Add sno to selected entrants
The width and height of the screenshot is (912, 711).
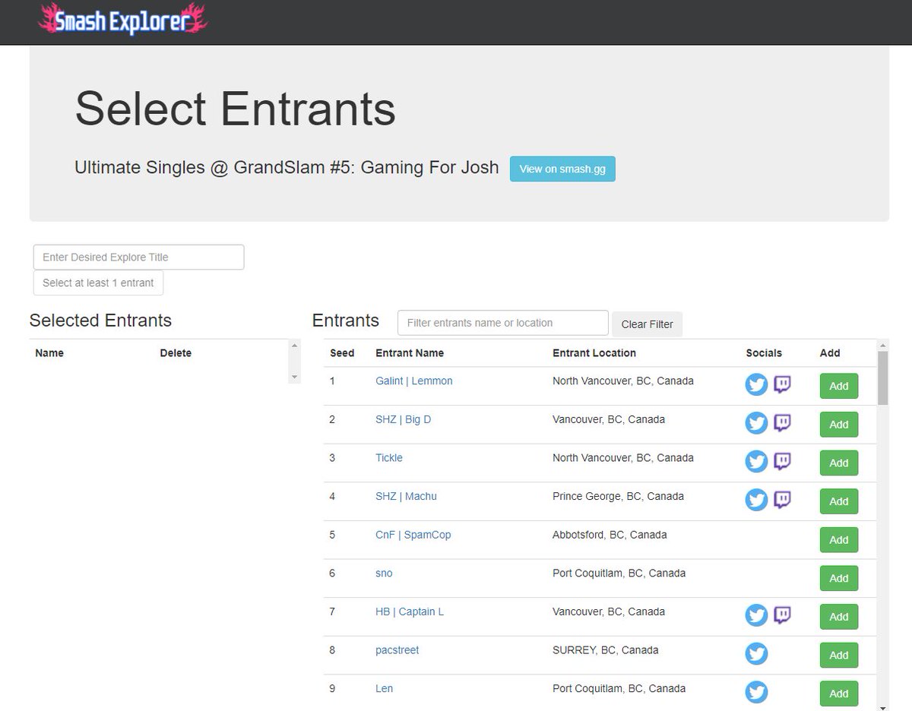point(838,578)
